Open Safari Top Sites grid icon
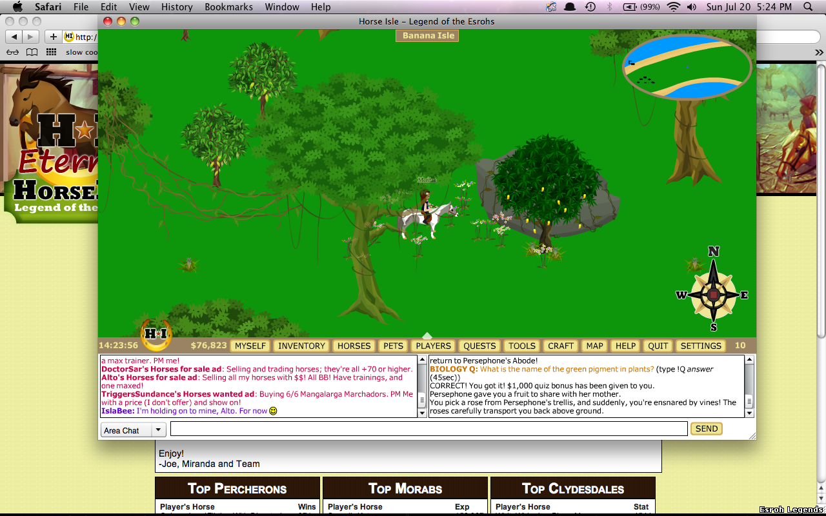Image resolution: width=826 pixels, height=516 pixels. (51, 52)
